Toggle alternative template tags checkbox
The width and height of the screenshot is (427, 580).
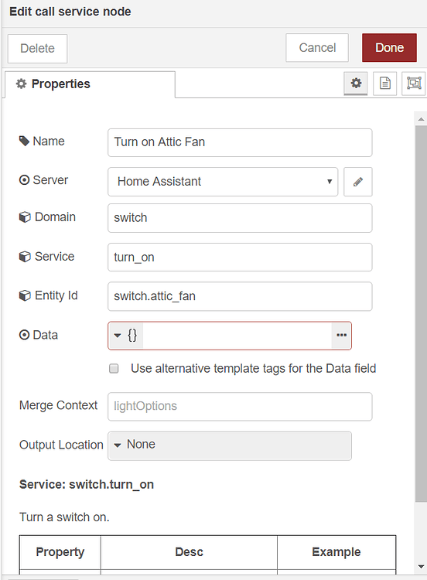point(114,368)
